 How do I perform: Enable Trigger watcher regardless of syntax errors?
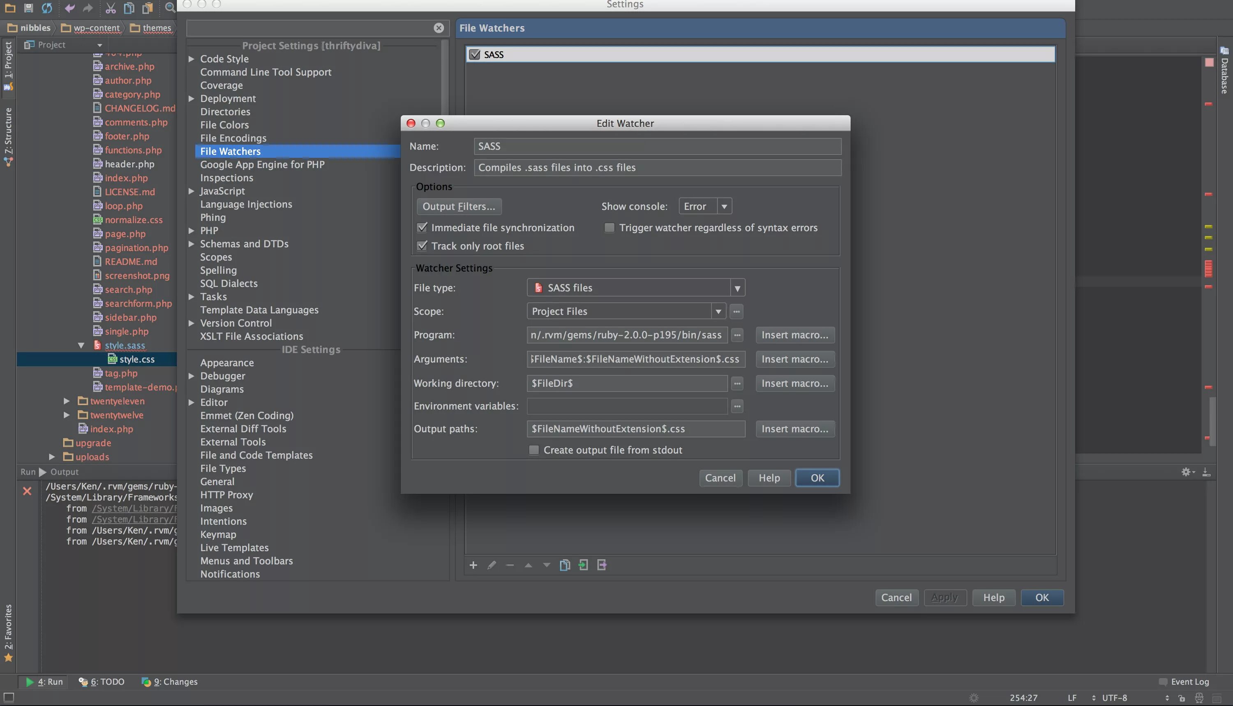tap(610, 227)
